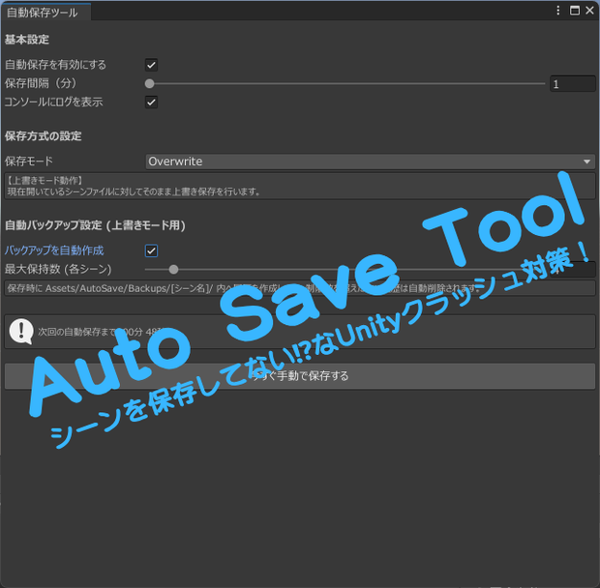
Task: Select the 自動保存ツール tab
Action: [45, 13]
